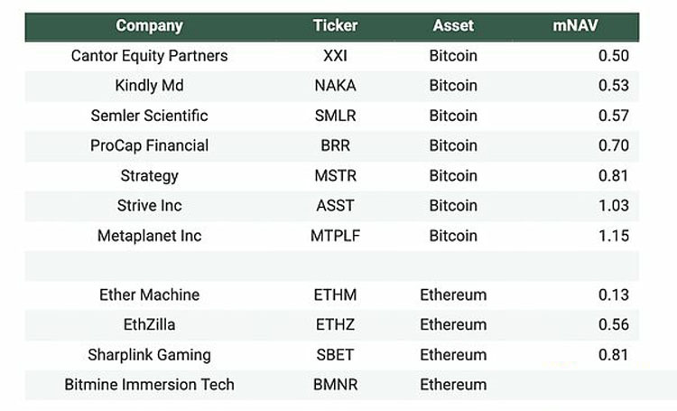
Task: Click the Company column header
Action: pyautogui.click(x=149, y=26)
